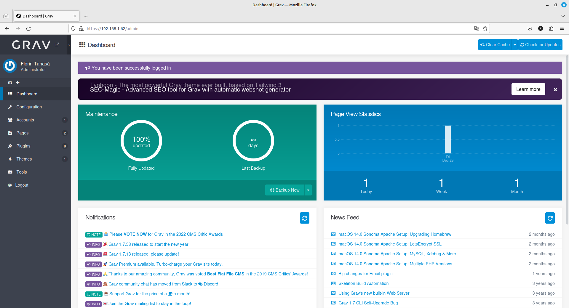Go to Accounts in the sidebar
The image size is (569, 308).
point(36,120)
